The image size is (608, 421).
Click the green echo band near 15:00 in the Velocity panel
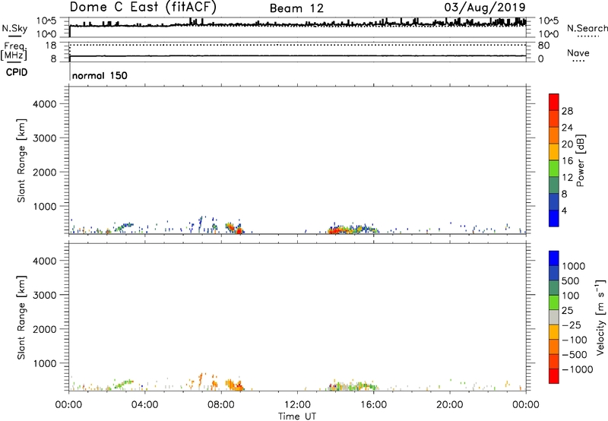355,386
